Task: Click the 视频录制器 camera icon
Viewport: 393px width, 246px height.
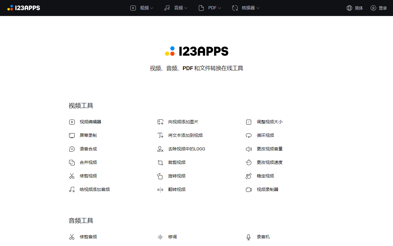Action: (249, 190)
